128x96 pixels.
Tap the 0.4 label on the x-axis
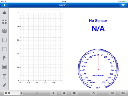click(x=37, y=83)
